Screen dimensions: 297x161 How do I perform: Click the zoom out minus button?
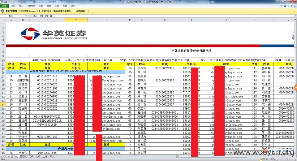point(277,159)
